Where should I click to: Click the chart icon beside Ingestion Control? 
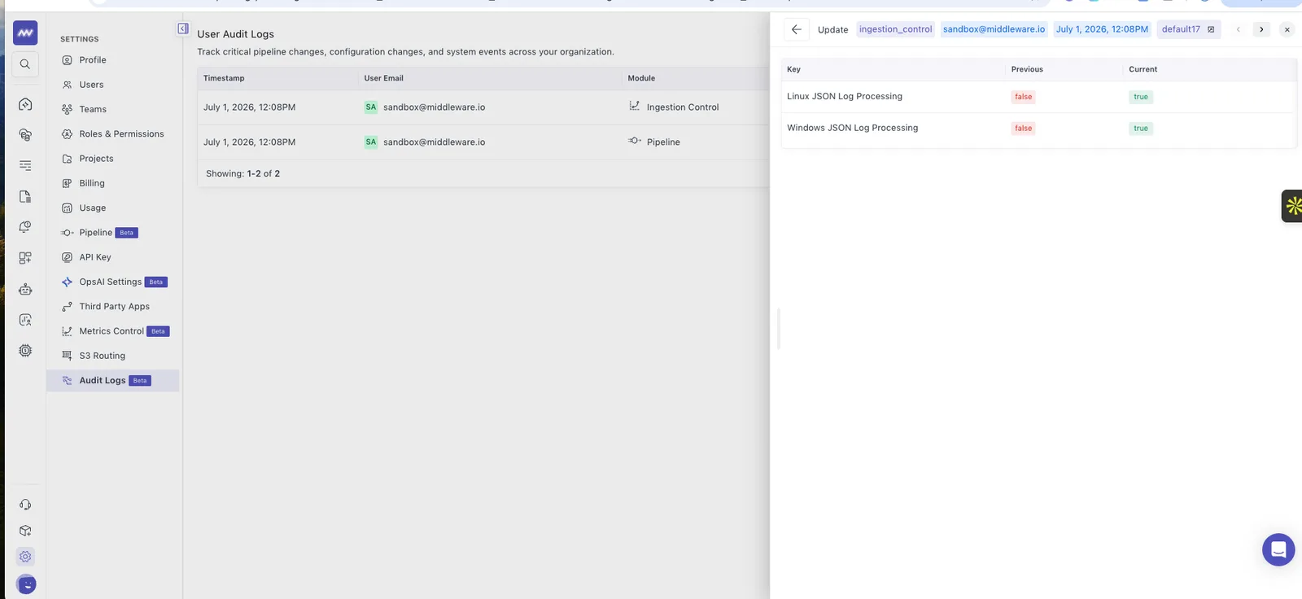(x=635, y=106)
